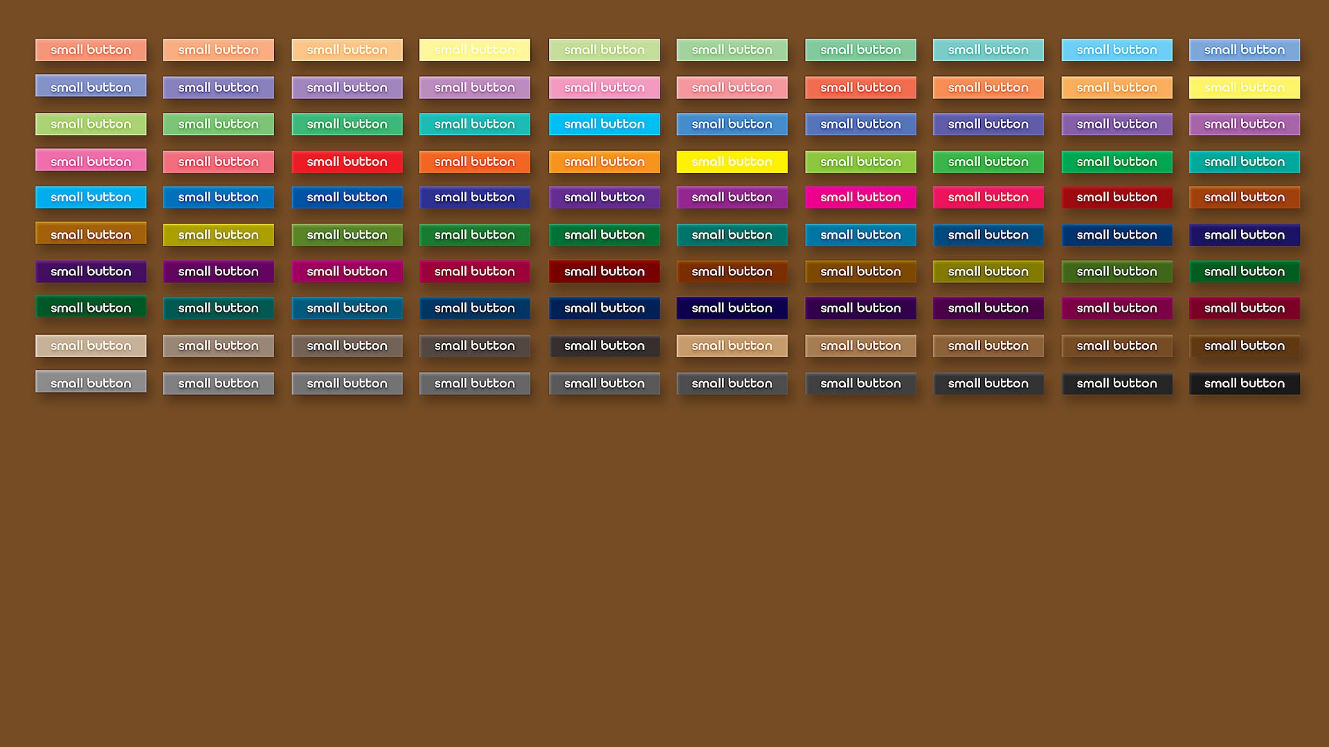Select the light gray button in the bottom-left corner

[91, 382]
